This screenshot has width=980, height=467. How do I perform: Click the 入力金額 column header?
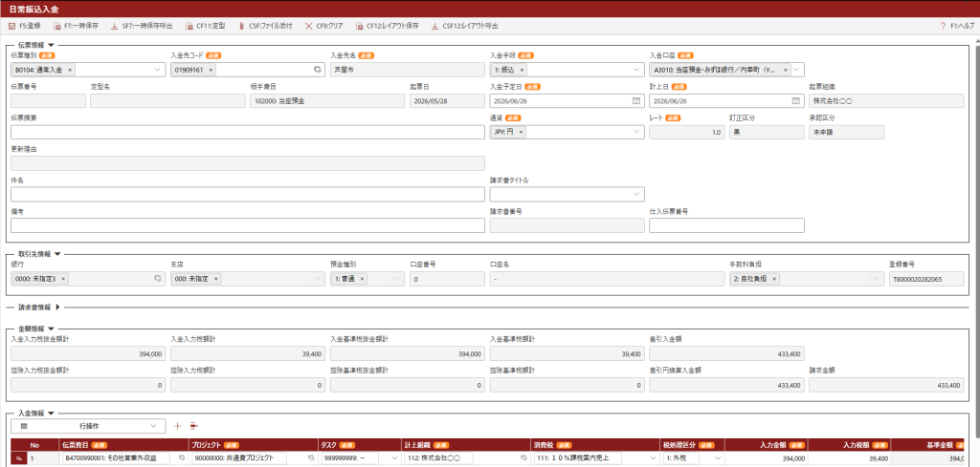pos(767,444)
